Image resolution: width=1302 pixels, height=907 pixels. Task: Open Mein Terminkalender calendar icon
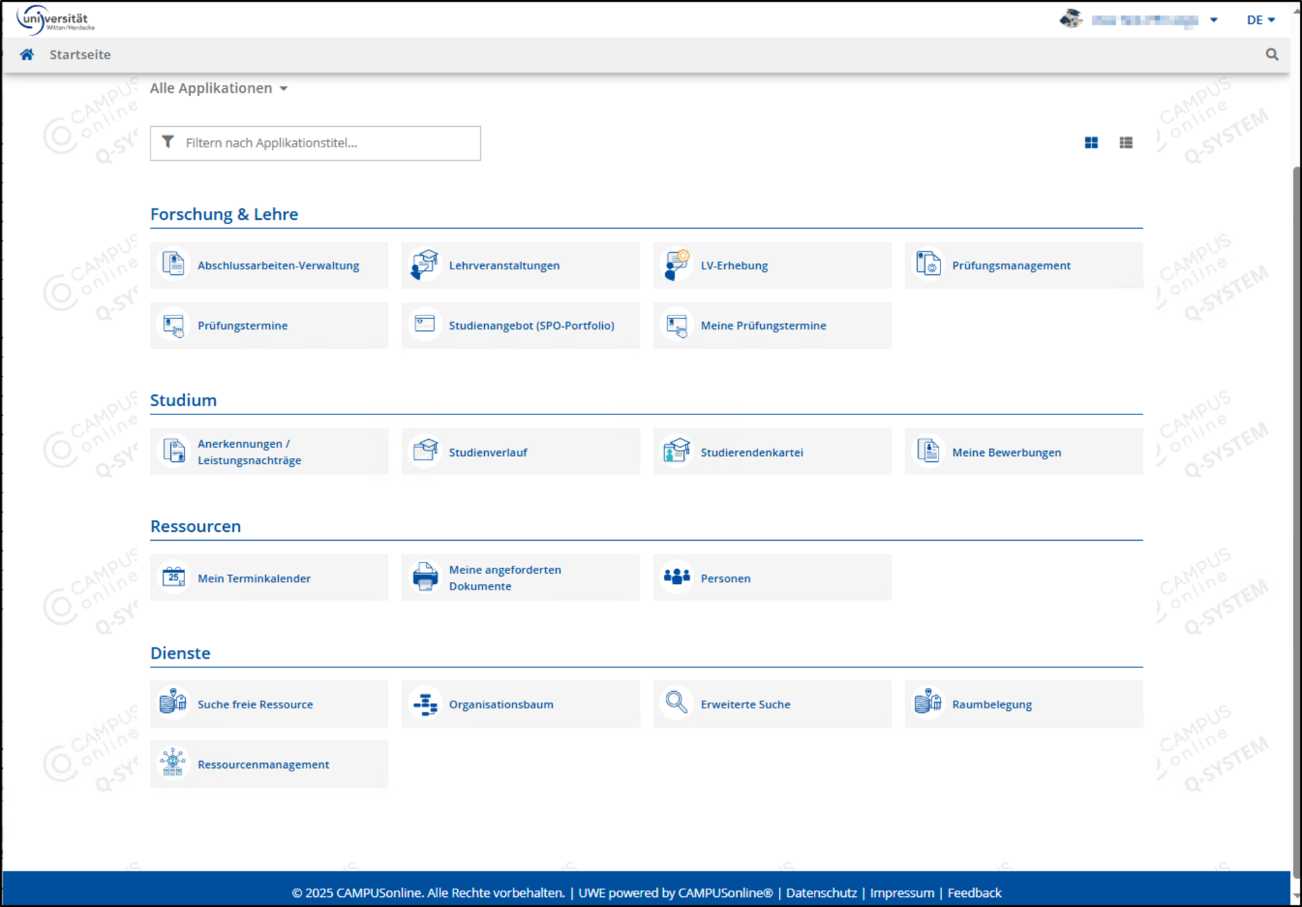174,577
